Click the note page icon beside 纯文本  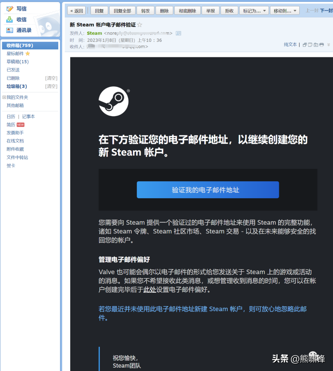tap(310, 45)
